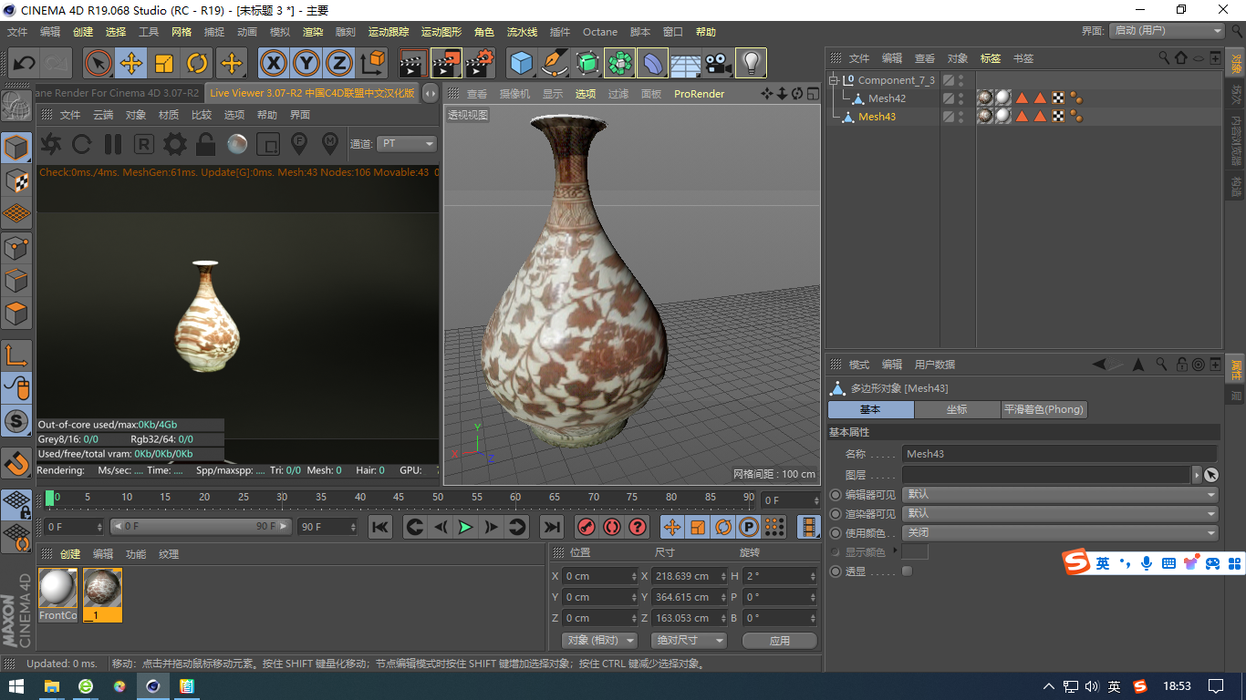Click the 显示颜色 color swatch

click(915, 552)
